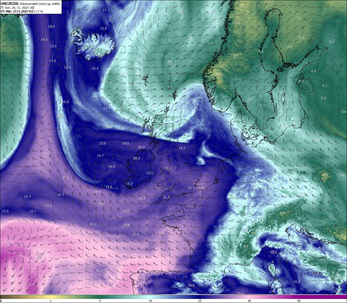Select the value '14.0' on the map
This screenshot has width=347, height=303.
pyautogui.click(x=51, y=27)
